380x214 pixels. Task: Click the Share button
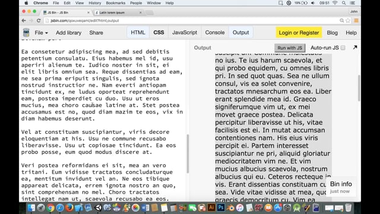[x=96, y=33]
